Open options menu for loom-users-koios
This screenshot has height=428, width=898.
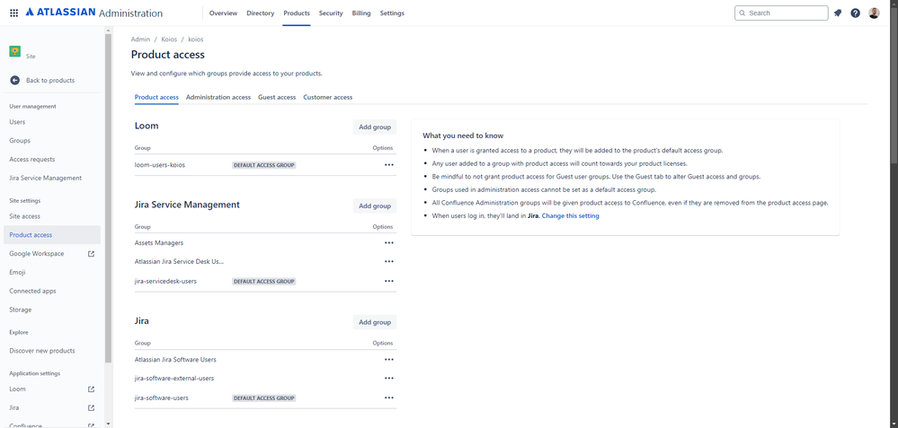pyautogui.click(x=389, y=164)
